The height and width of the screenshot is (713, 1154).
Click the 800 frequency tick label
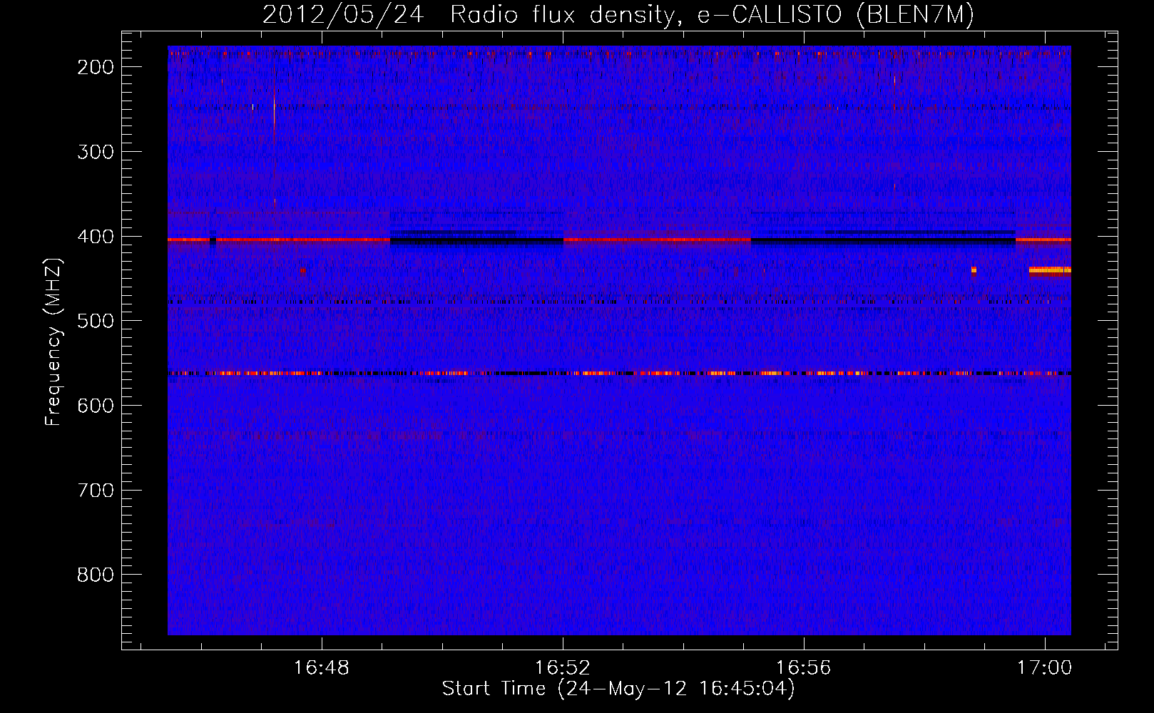[x=96, y=575]
